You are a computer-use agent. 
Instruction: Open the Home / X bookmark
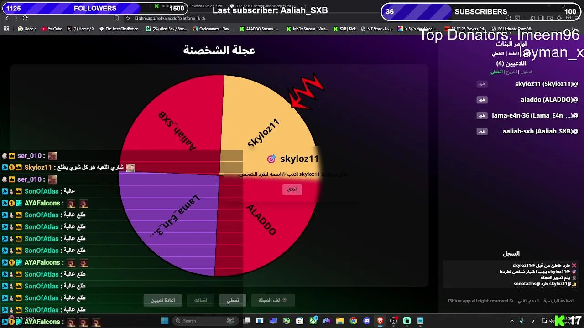click(x=81, y=29)
